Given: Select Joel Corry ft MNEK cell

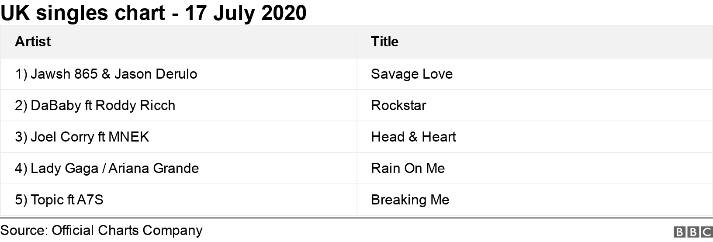Looking at the screenshot, I should coord(178,137).
